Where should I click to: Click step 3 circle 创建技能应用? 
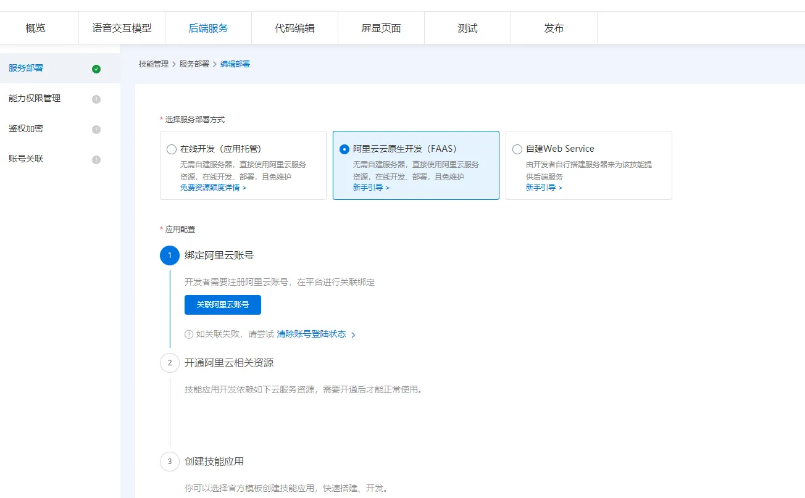click(170, 462)
